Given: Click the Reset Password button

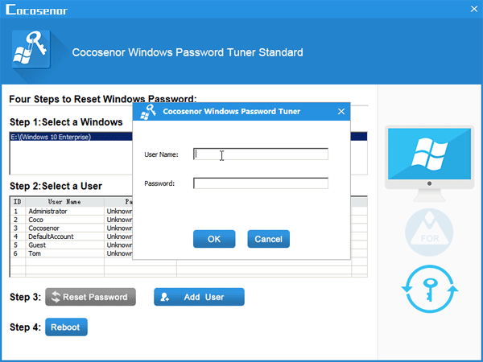Looking at the screenshot, I should coord(90,297).
